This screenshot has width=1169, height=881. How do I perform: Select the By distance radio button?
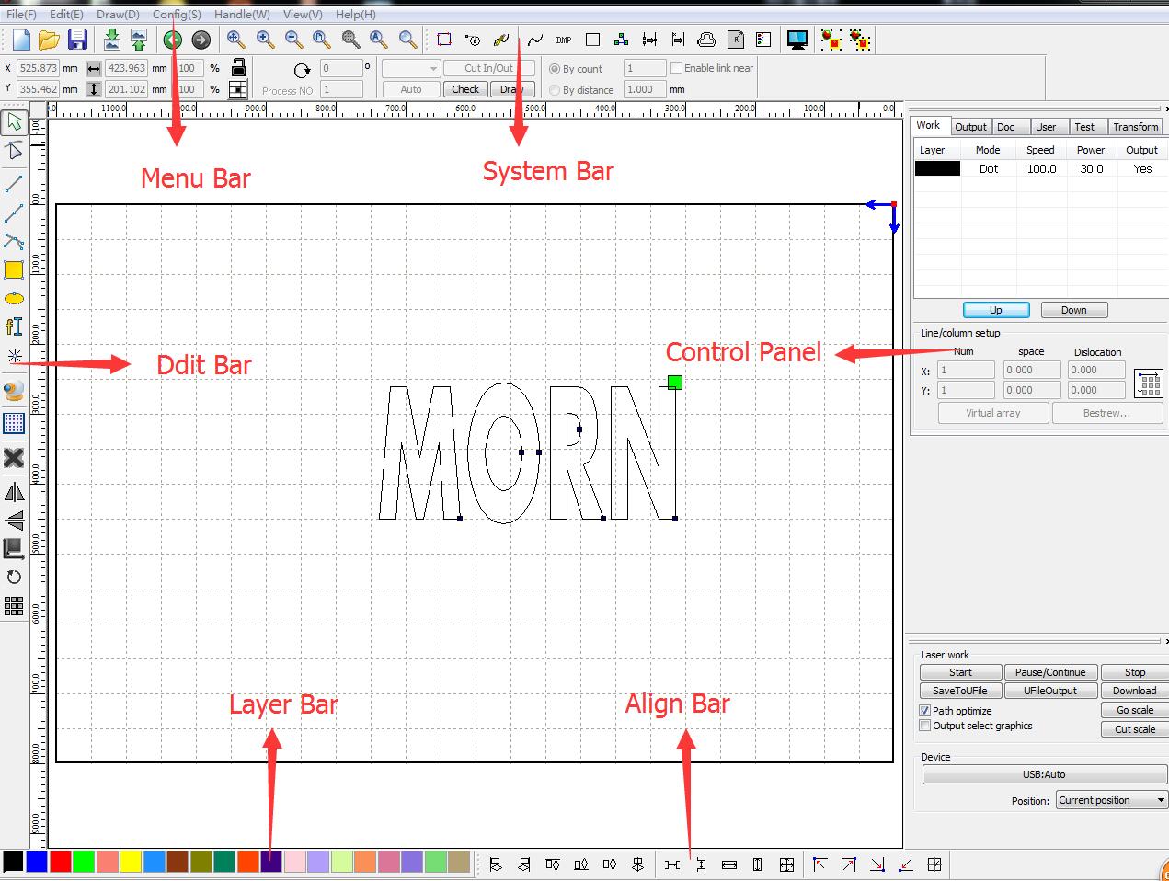tap(555, 90)
